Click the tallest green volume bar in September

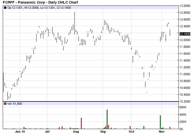(x=107, y=119)
